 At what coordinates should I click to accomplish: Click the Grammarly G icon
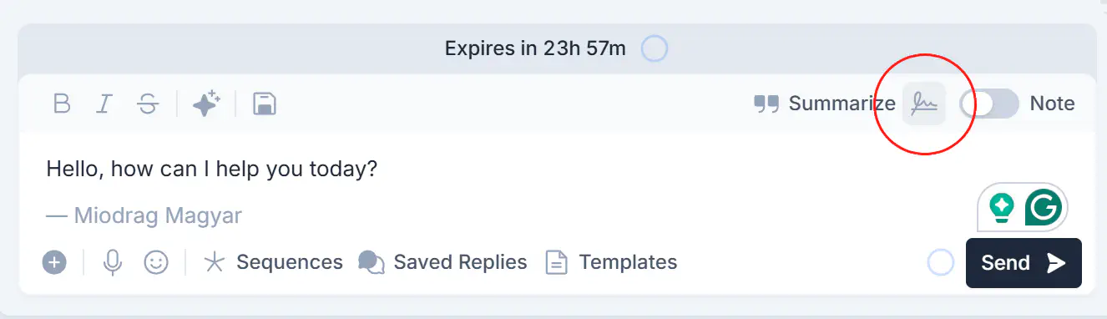[1044, 206]
